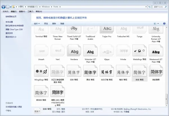
Task: Open the help question mark icon
Action: tap(164, 24)
